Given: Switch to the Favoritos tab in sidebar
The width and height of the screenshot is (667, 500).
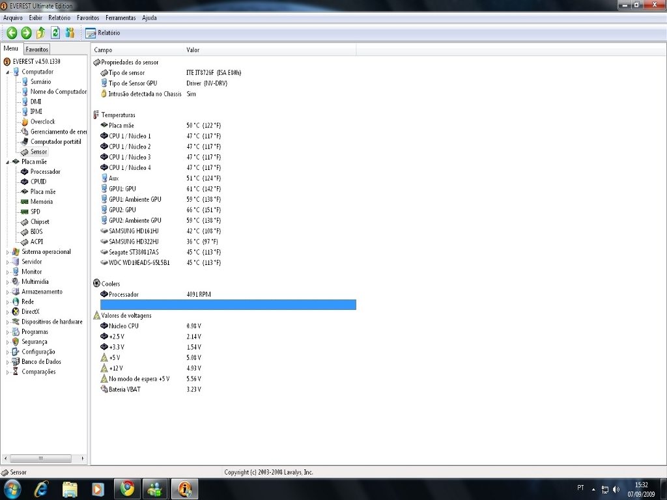Looking at the screenshot, I should pyautogui.click(x=37, y=49).
